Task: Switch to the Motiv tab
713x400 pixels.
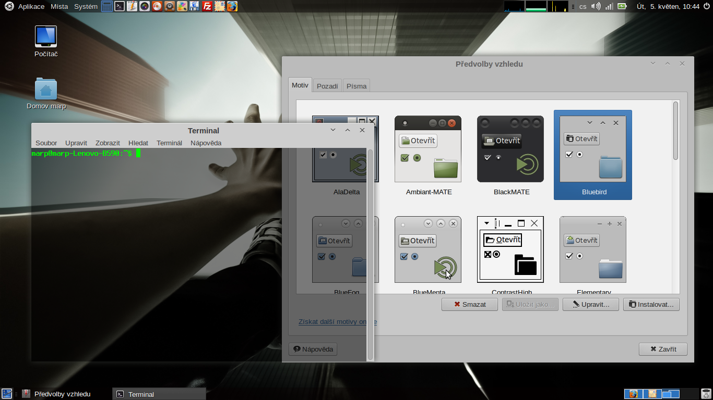Action: pos(300,85)
